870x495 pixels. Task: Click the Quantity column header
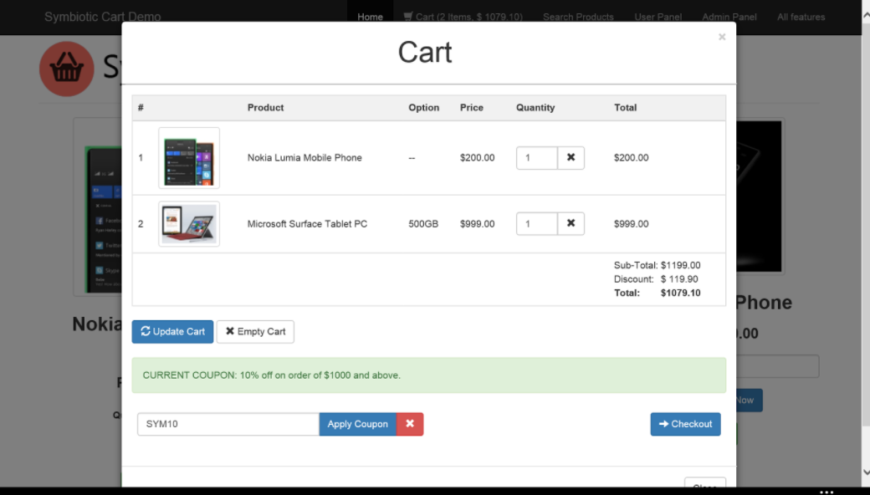pos(535,108)
